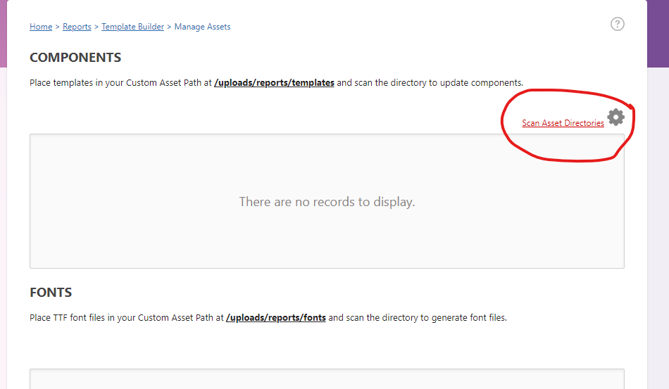This screenshot has height=389, width=669.
Task: Open the help question mark icon
Action: pyautogui.click(x=618, y=24)
